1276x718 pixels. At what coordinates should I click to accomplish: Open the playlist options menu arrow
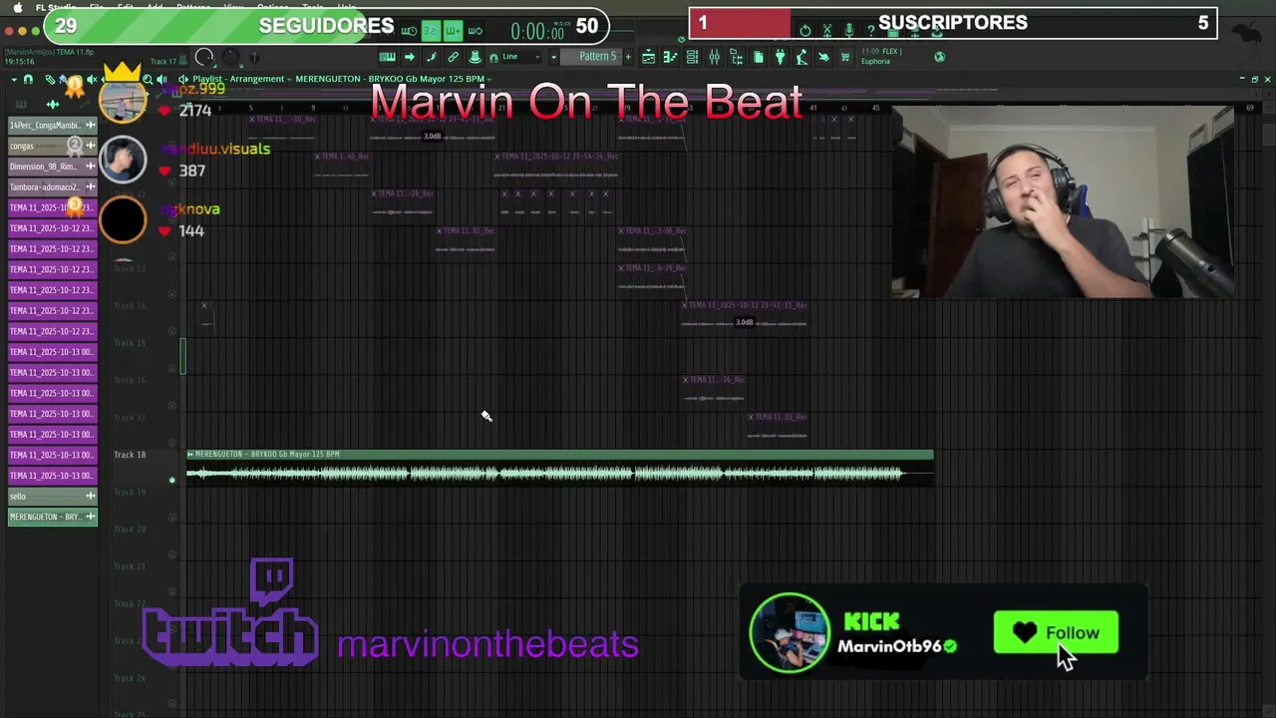[14, 80]
